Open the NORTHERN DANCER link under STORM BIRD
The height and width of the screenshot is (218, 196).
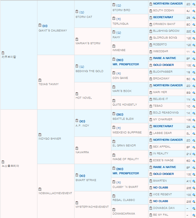[168, 4]
